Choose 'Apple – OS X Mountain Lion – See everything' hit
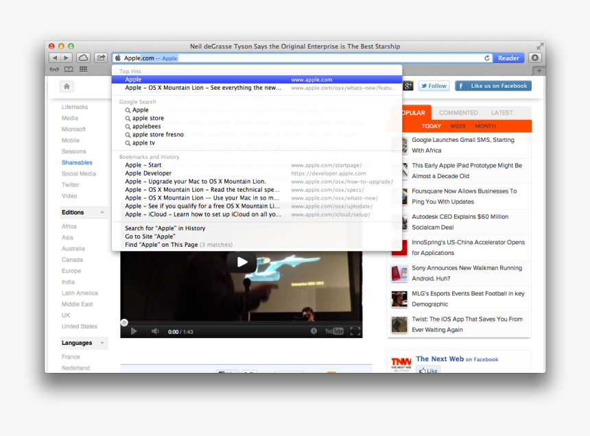 (x=257, y=88)
